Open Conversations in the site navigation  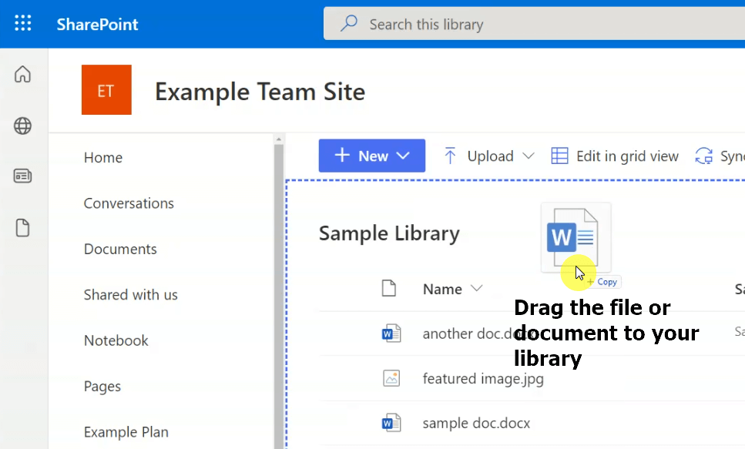[x=129, y=203]
